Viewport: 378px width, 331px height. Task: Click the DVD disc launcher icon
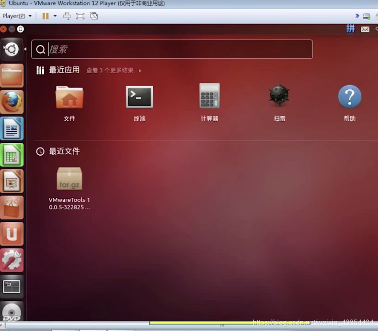click(12, 311)
